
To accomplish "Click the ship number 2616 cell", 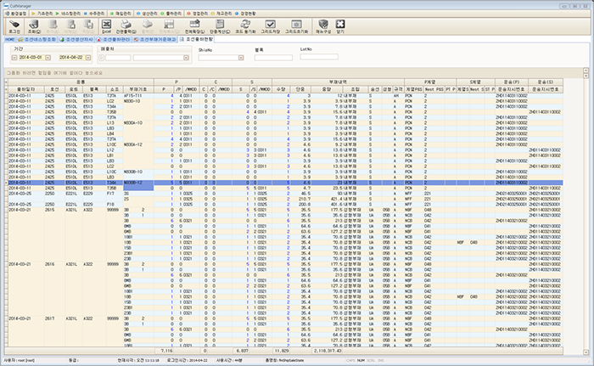I will pos(54,264).
